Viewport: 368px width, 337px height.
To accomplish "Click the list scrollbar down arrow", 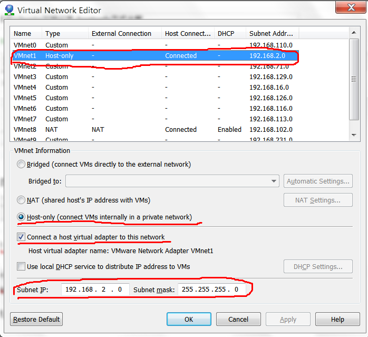I will coord(354,135).
